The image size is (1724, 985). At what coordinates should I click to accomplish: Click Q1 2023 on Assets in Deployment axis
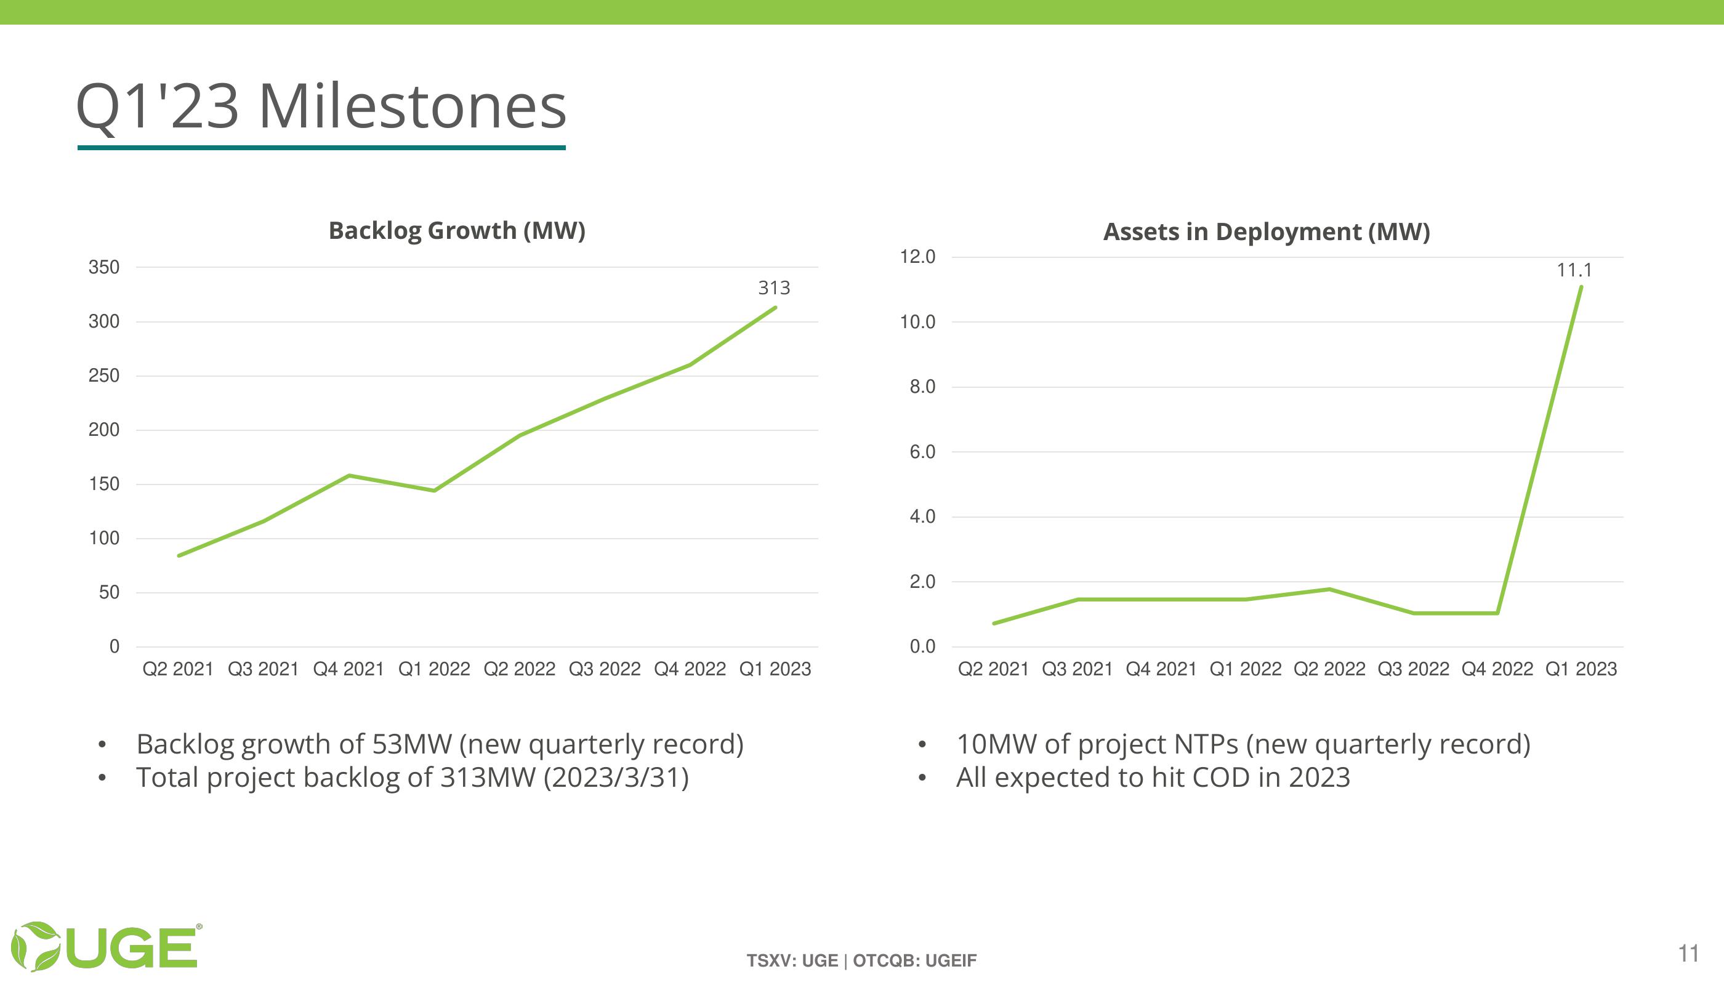[1581, 669]
